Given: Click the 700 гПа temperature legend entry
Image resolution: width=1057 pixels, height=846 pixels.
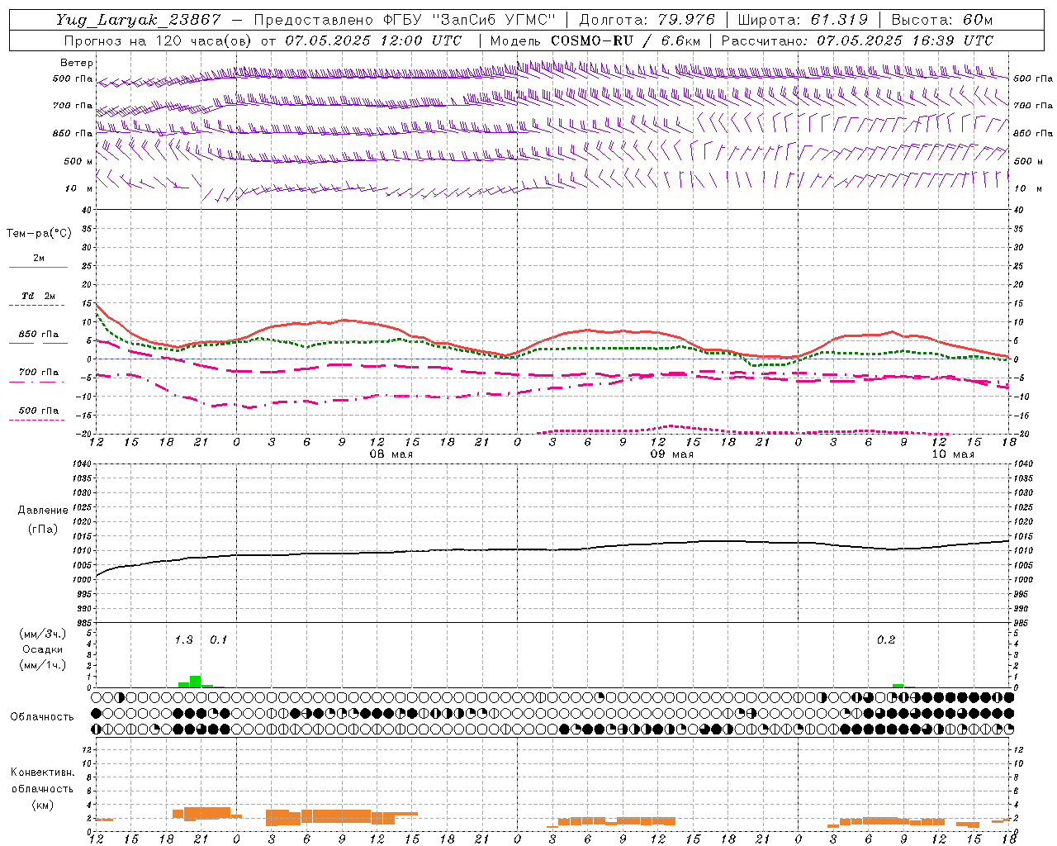Looking at the screenshot, I should coord(38,373).
